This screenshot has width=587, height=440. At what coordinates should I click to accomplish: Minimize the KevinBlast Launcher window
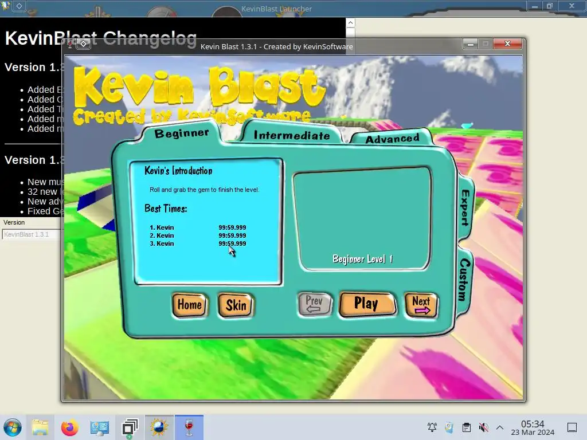535,6
